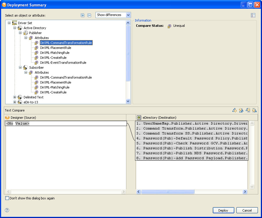This screenshot has width=262, height=218.
Task: Click the tree's vertical scrollbar thumb
Action: coord(128,53)
